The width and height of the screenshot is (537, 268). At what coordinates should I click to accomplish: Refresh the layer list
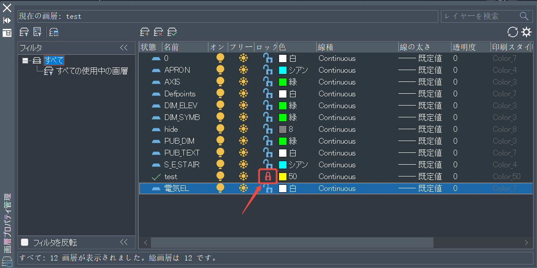[512, 32]
